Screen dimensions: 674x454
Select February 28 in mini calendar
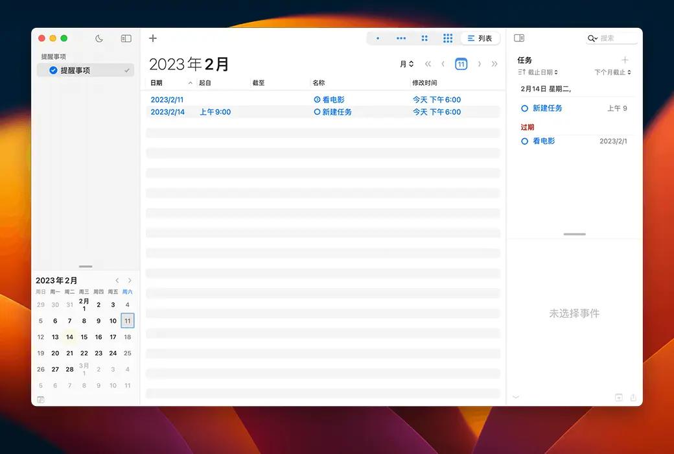tap(69, 369)
